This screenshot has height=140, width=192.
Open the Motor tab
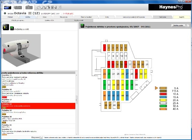click(45, 17)
